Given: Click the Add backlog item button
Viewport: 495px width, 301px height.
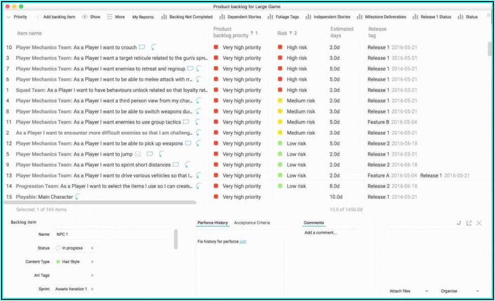Looking at the screenshot, I should point(55,17).
